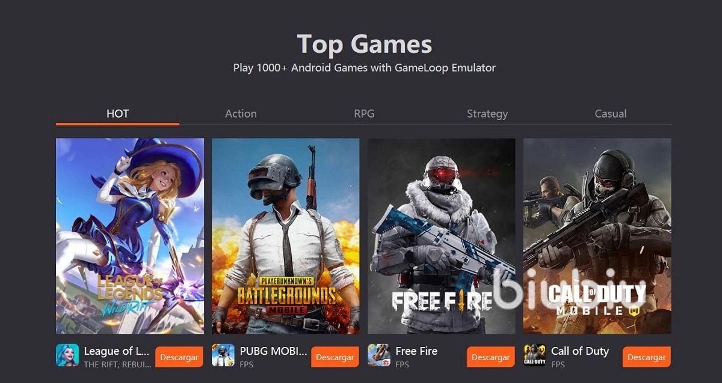The height and width of the screenshot is (383, 722).
Task: Click the Call of Duty app icon
Action: click(535, 355)
